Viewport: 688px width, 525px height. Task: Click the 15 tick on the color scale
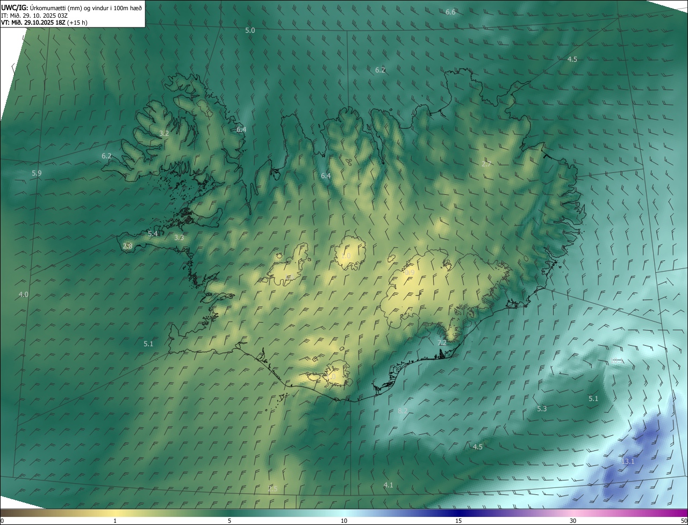click(x=458, y=521)
